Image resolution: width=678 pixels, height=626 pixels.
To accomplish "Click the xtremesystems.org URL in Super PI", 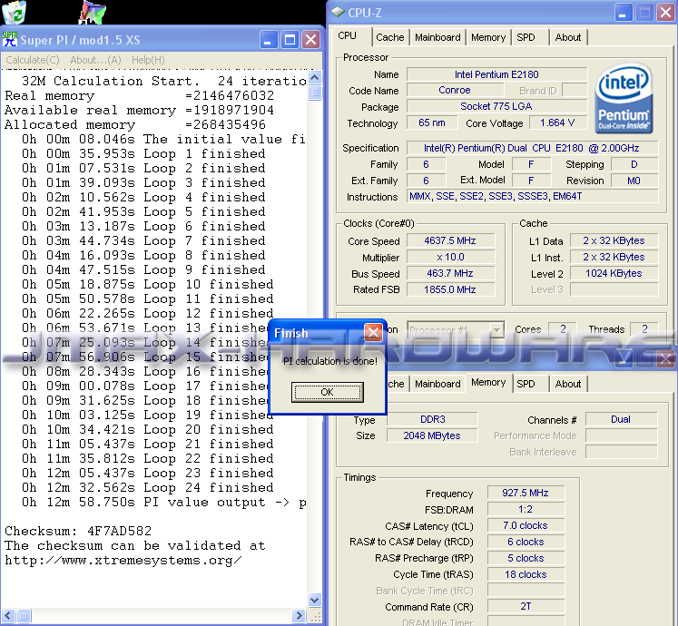I will 123,561.
